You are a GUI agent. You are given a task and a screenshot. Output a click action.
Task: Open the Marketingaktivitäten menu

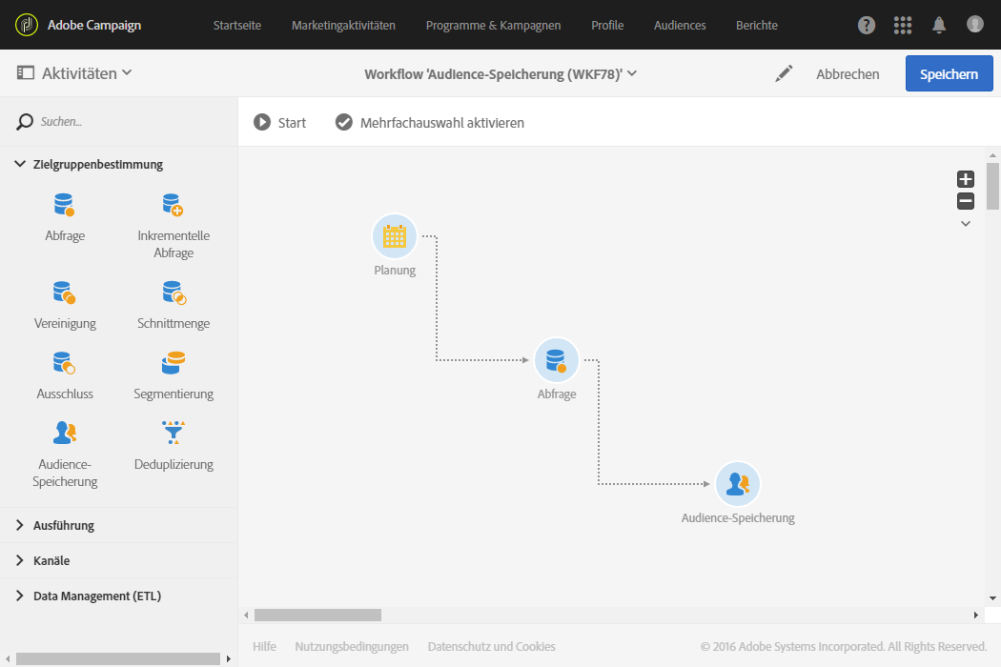pyautogui.click(x=343, y=25)
